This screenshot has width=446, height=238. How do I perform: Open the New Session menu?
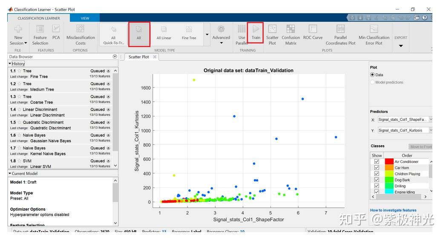click(x=18, y=35)
